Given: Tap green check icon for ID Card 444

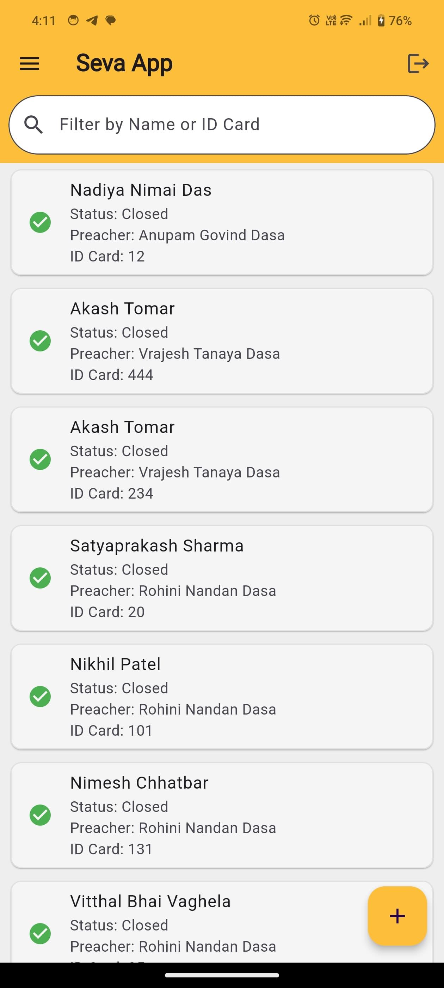Looking at the screenshot, I should (40, 341).
